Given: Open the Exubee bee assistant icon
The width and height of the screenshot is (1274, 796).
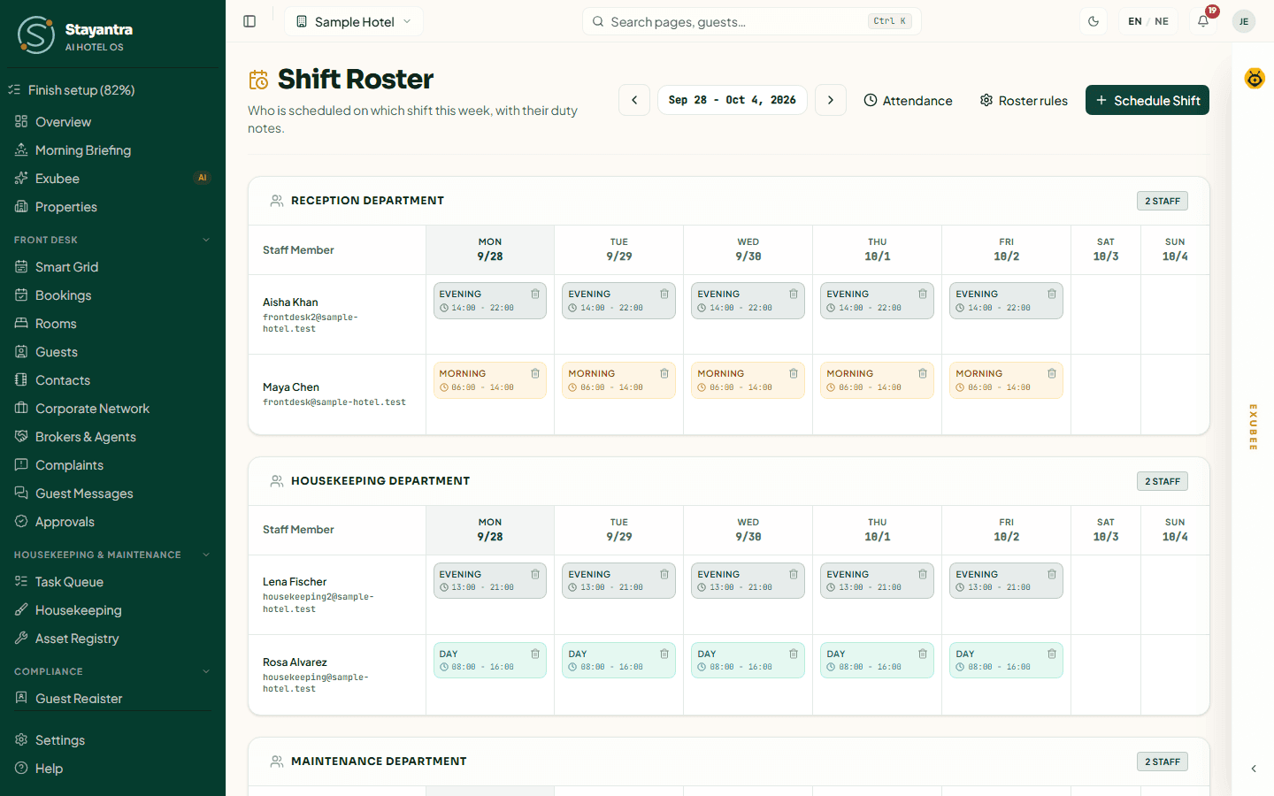Looking at the screenshot, I should [x=1255, y=79].
